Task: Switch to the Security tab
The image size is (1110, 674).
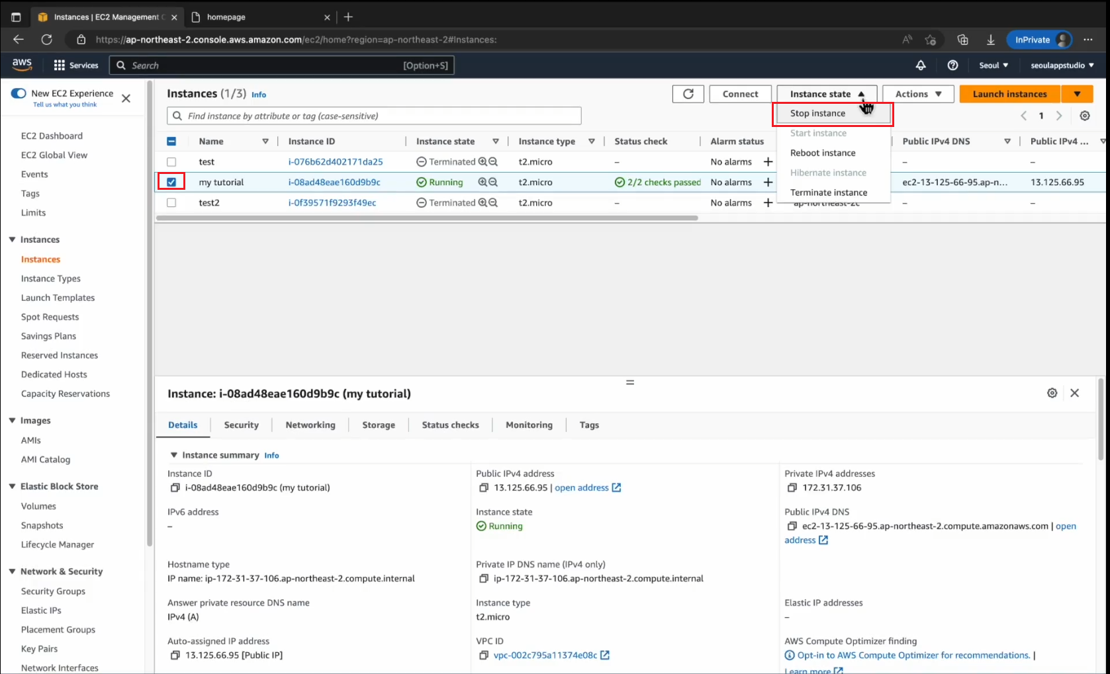Action: (241, 425)
